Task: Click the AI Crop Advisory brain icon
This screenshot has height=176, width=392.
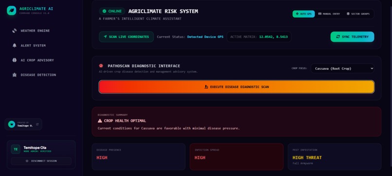Action: (15, 60)
